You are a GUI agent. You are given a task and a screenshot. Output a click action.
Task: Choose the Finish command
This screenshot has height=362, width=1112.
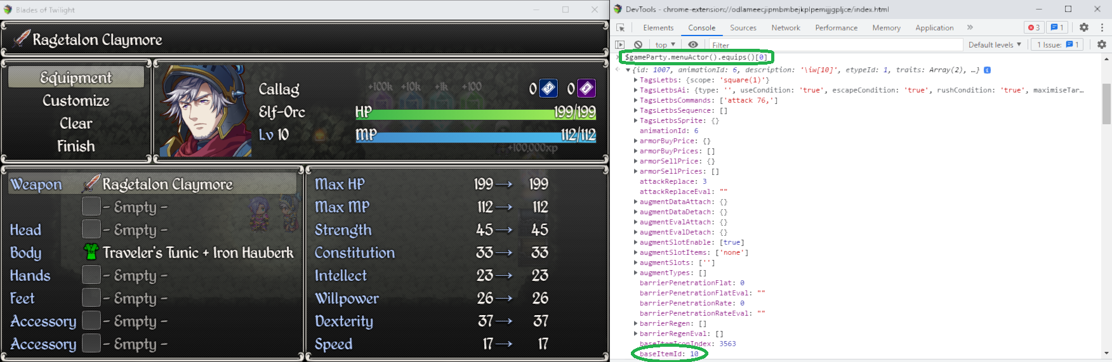pos(76,146)
